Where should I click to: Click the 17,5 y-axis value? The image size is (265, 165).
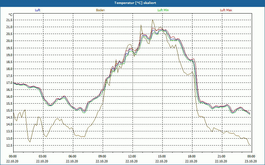tap(9, 76)
